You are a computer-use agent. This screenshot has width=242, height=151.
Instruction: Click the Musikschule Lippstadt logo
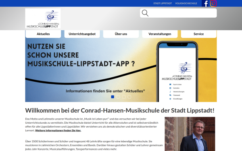tap(43, 19)
